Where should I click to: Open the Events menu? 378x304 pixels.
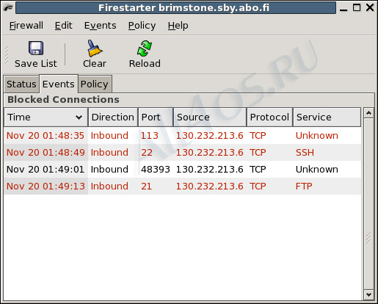[x=100, y=26]
